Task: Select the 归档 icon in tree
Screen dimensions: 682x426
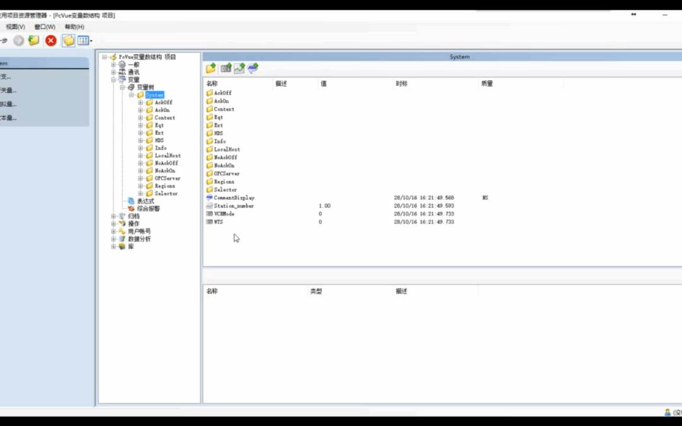Action: 123,216
